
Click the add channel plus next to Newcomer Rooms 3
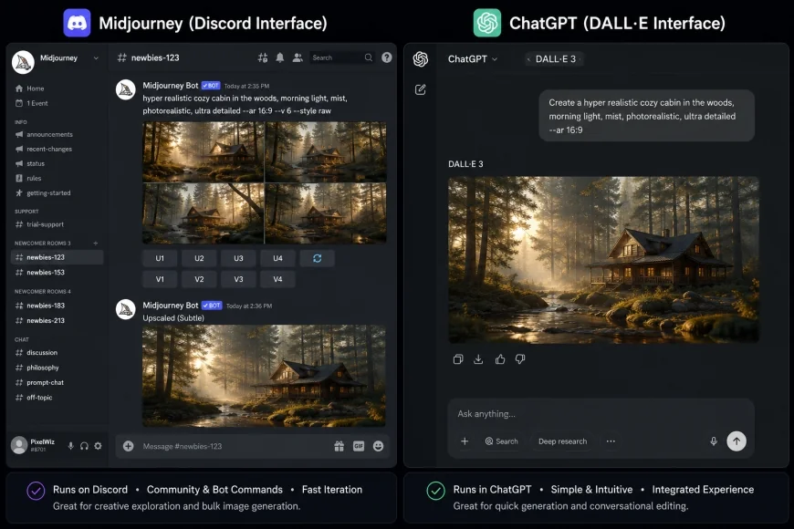tap(95, 243)
